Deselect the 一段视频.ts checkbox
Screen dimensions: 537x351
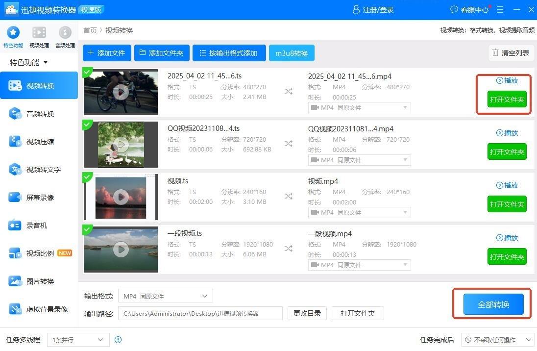pyautogui.click(x=87, y=229)
